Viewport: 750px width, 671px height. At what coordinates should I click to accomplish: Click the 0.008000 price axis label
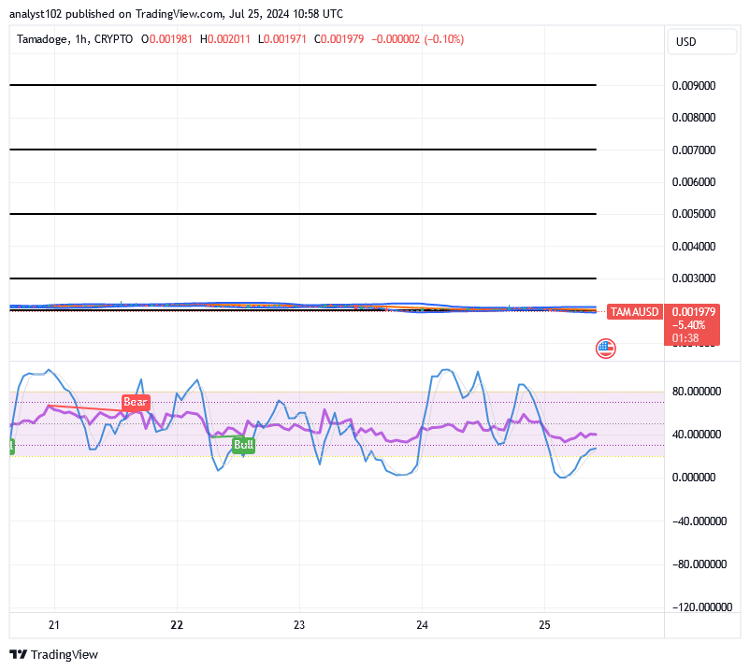coord(694,118)
